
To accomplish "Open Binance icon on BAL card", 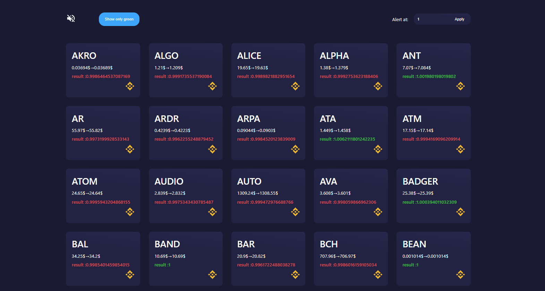I will click(x=130, y=275).
